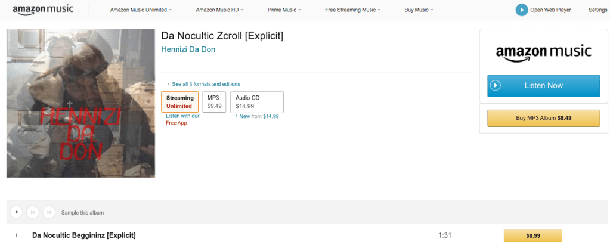Screen dimensions: 610x242
Task: Choose the MP3 $9.49 format
Action: point(214,101)
